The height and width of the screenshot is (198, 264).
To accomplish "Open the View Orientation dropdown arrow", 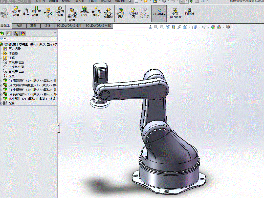I will [x=190, y=27].
